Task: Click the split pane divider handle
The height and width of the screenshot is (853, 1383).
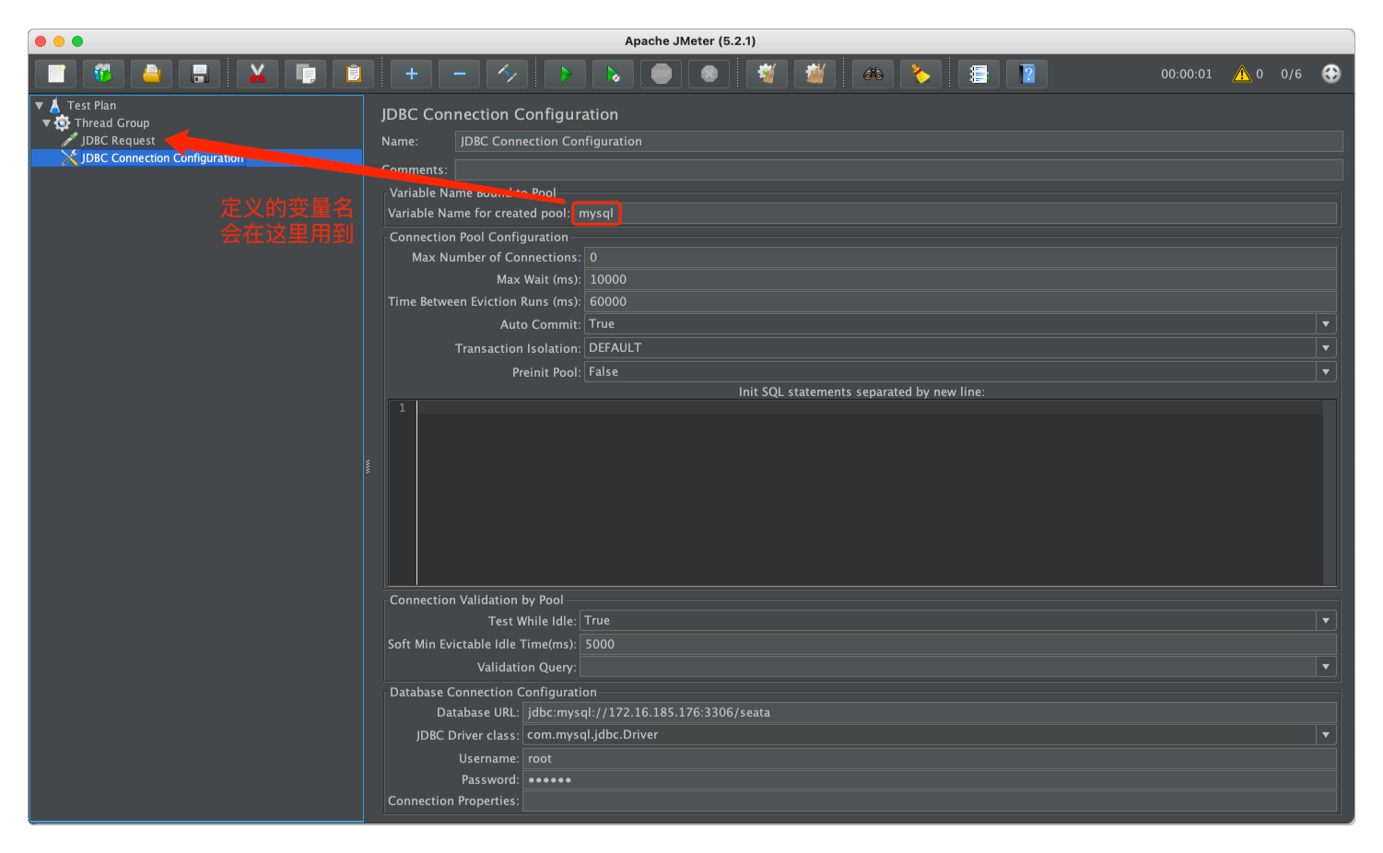Action: [x=367, y=467]
